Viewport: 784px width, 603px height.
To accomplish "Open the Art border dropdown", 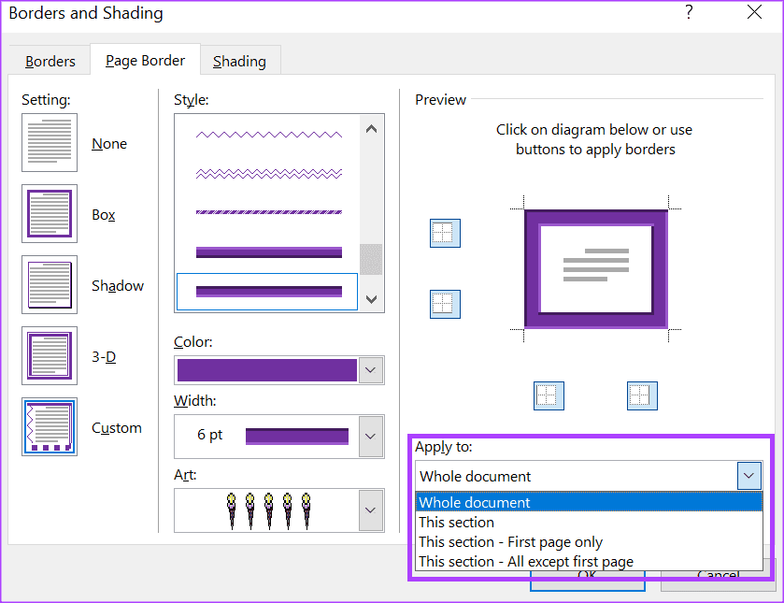I will pos(371,510).
